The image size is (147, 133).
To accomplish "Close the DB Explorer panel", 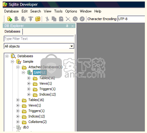I will coord(72,26).
